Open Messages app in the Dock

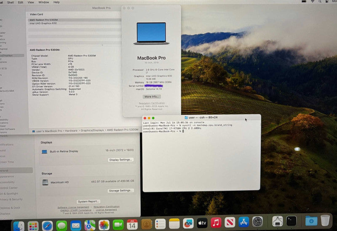coord(62,226)
